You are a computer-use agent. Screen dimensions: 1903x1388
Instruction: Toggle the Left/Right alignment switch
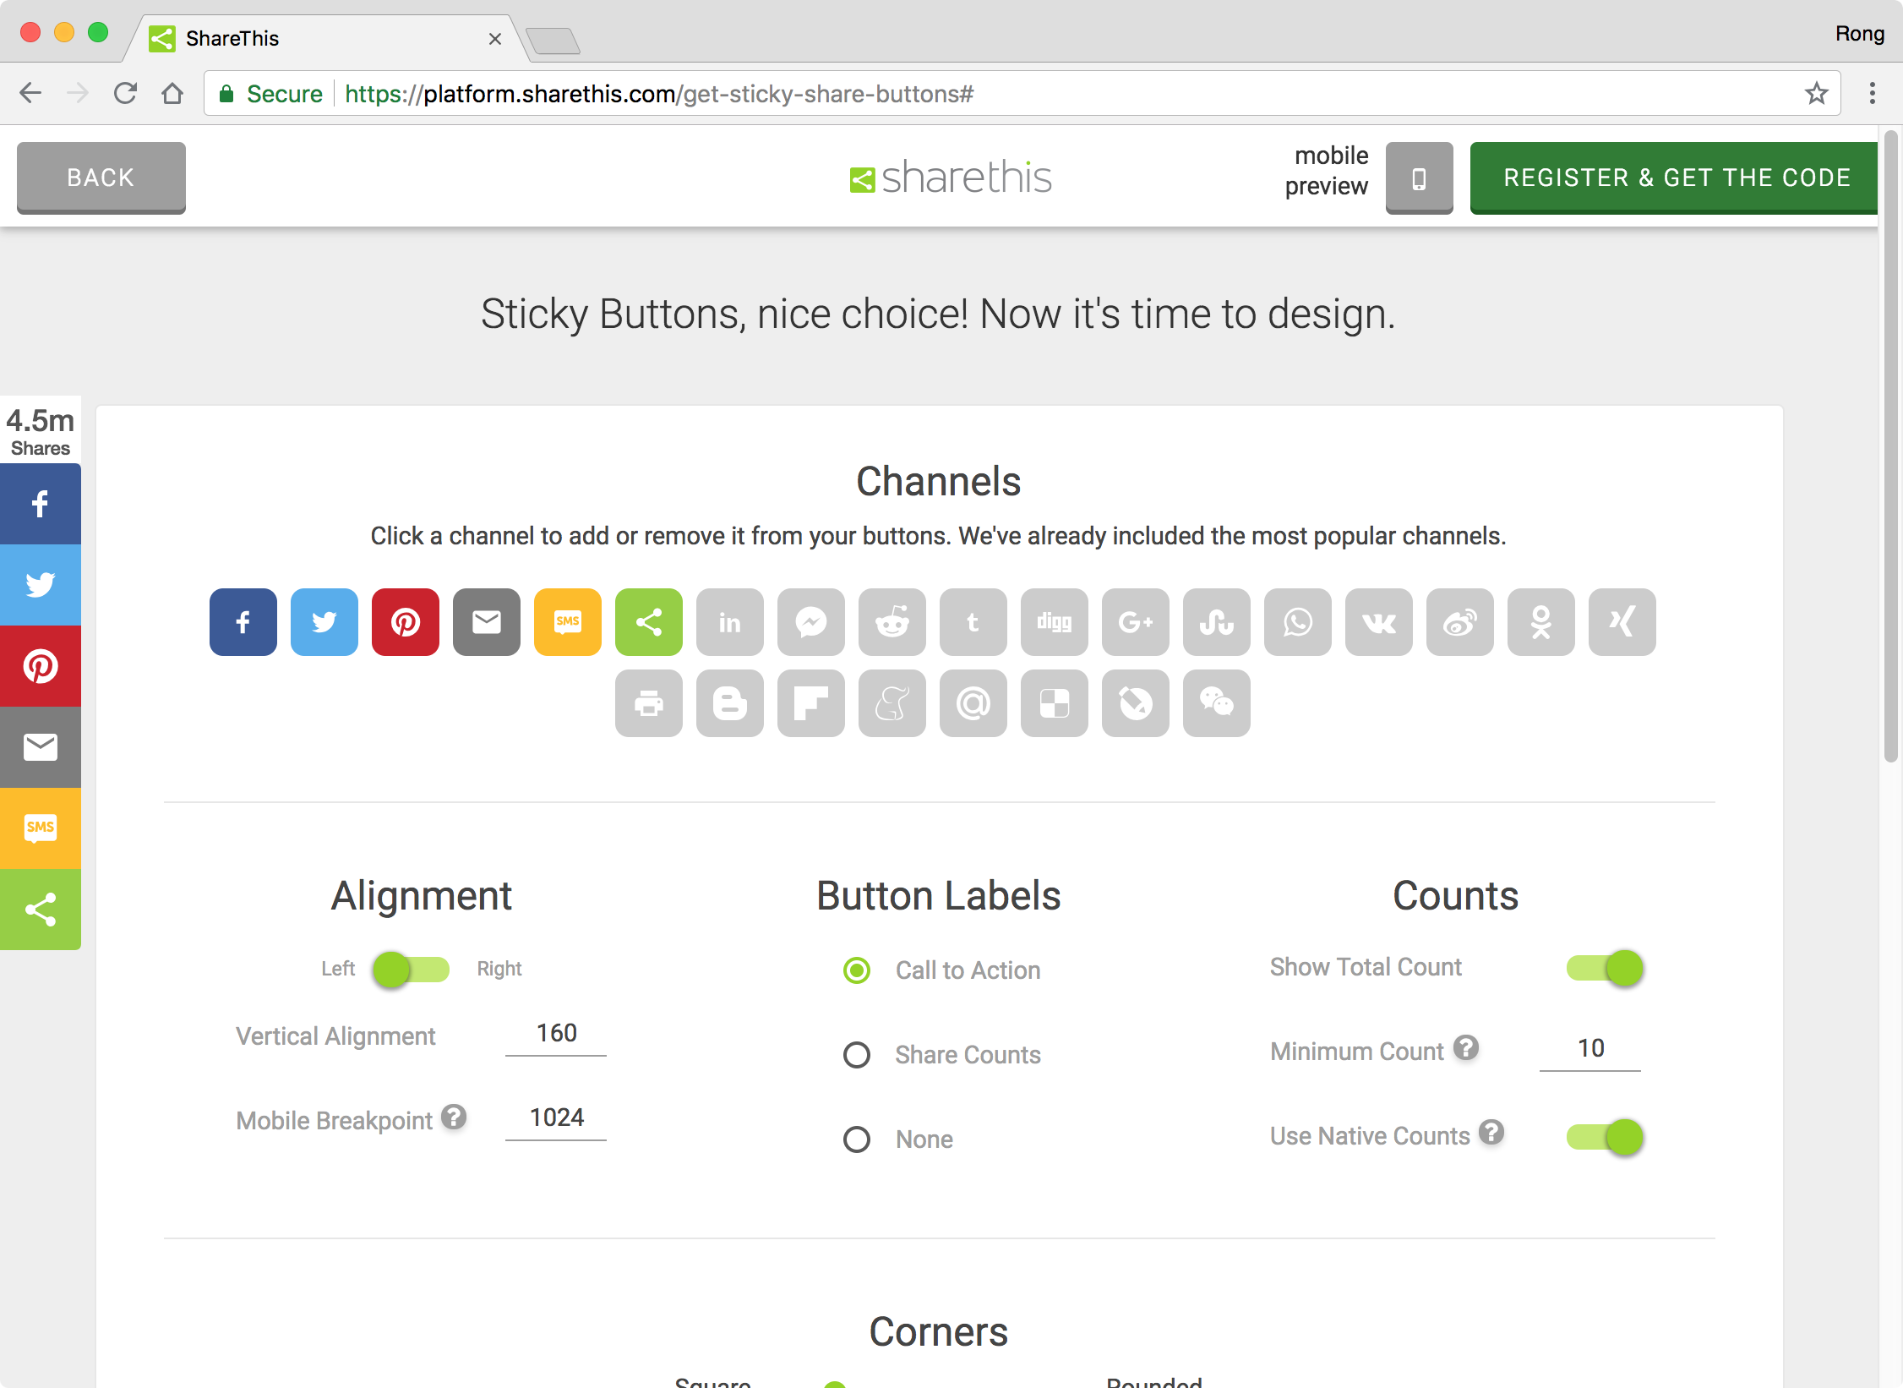pyautogui.click(x=412, y=970)
